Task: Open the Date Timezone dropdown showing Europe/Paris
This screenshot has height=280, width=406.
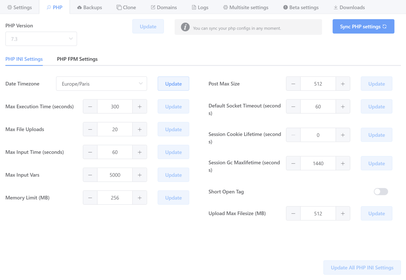Action: (x=101, y=84)
